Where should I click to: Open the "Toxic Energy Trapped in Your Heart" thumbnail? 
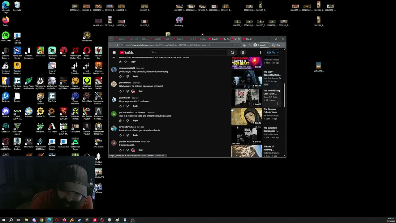click(247, 63)
